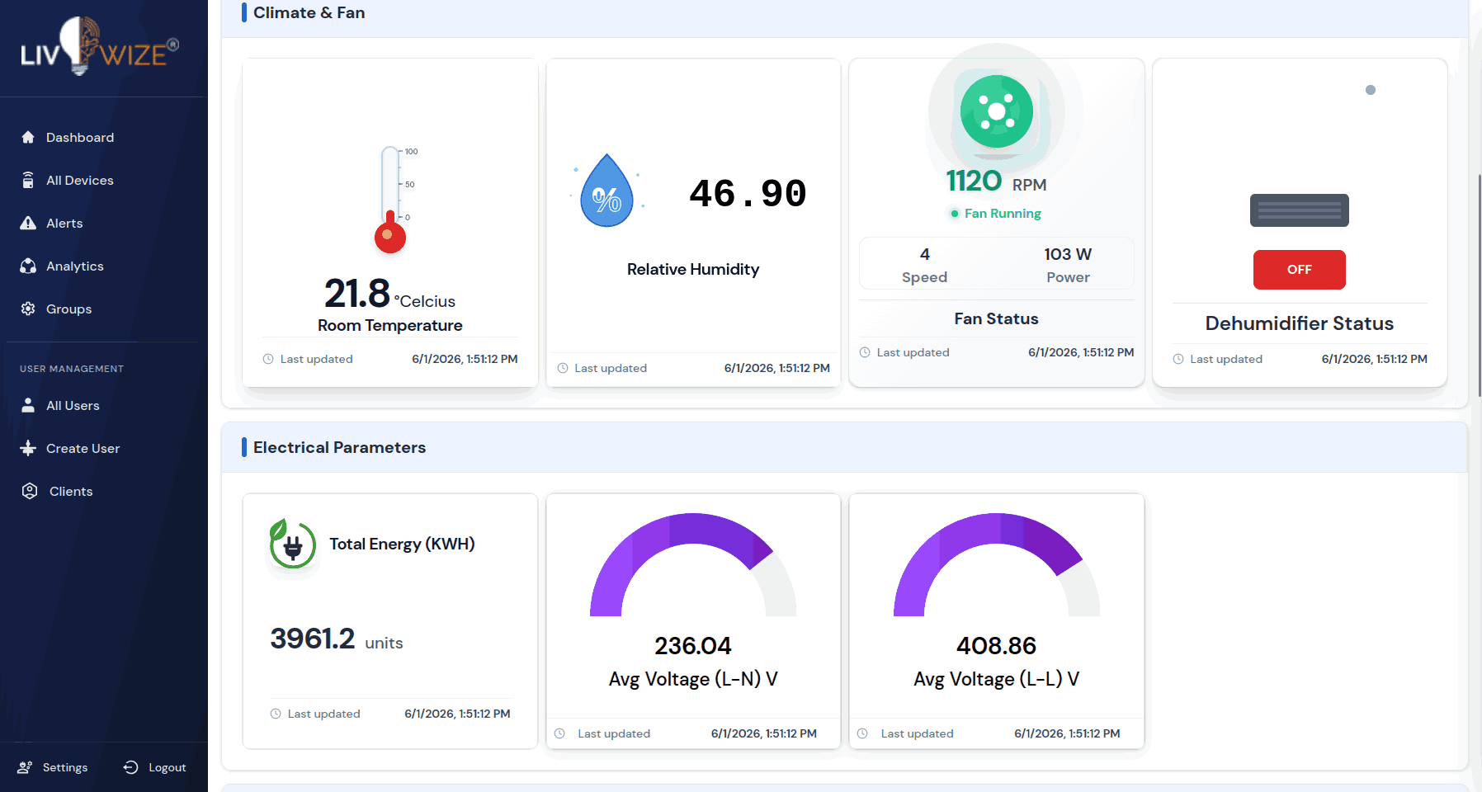Click the LivWize logo
Viewport: 1482px width, 792px height.
click(100, 47)
